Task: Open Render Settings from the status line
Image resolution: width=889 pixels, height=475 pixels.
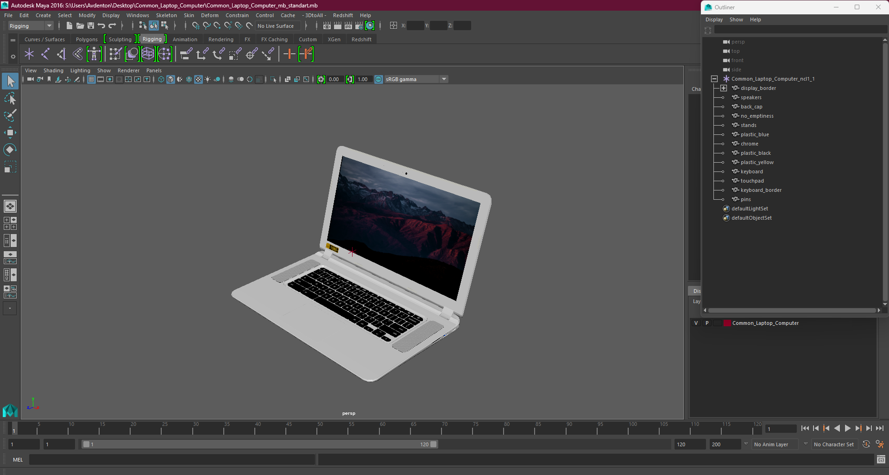Action: [359, 26]
